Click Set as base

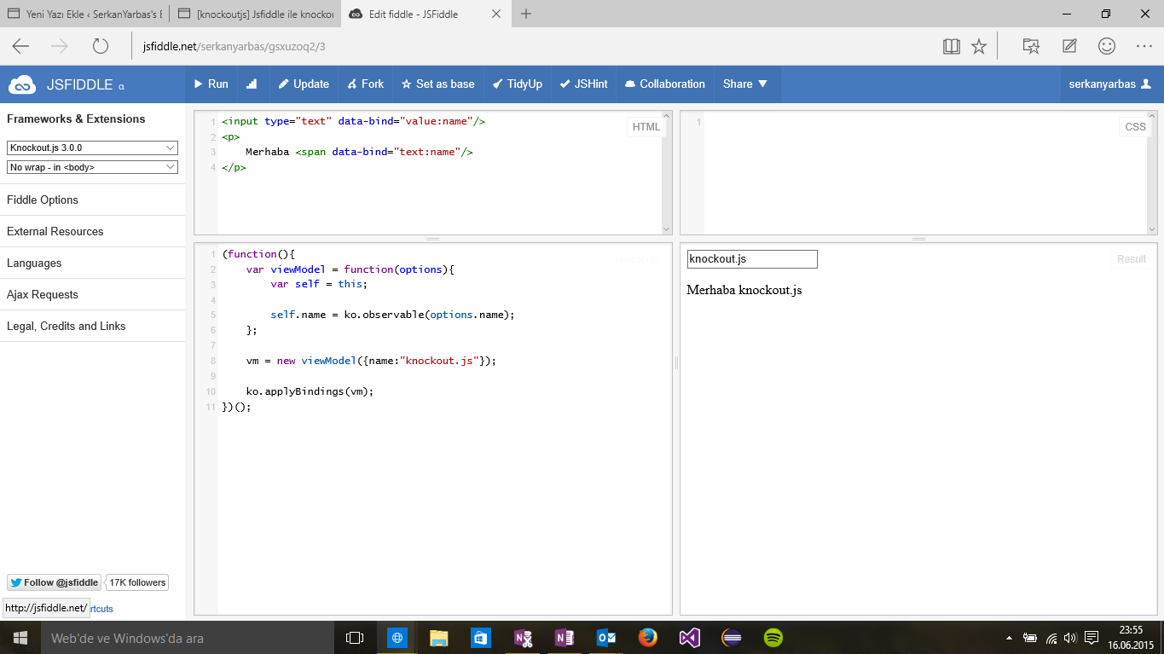coord(438,84)
